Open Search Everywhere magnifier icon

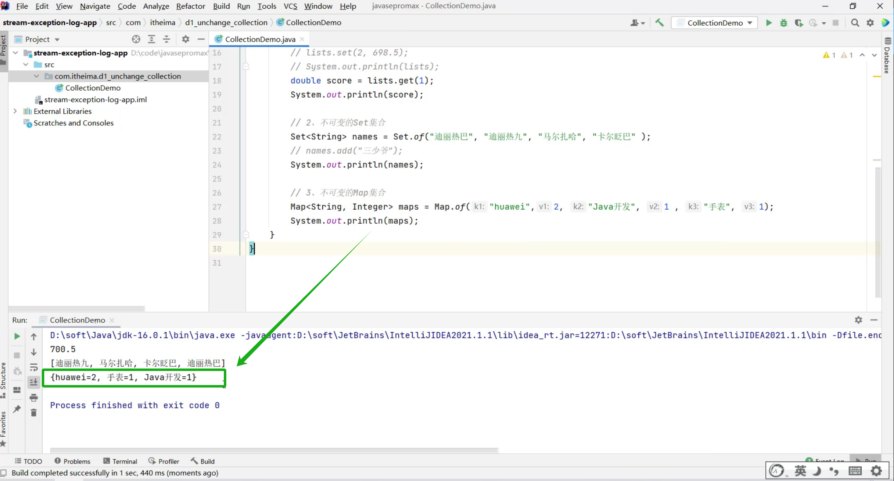coord(855,23)
